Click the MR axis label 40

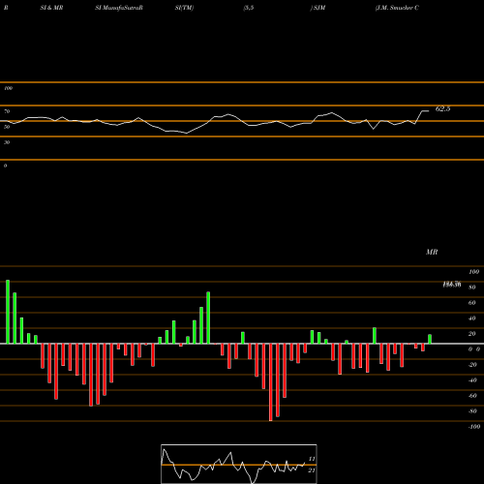pos(472,318)
